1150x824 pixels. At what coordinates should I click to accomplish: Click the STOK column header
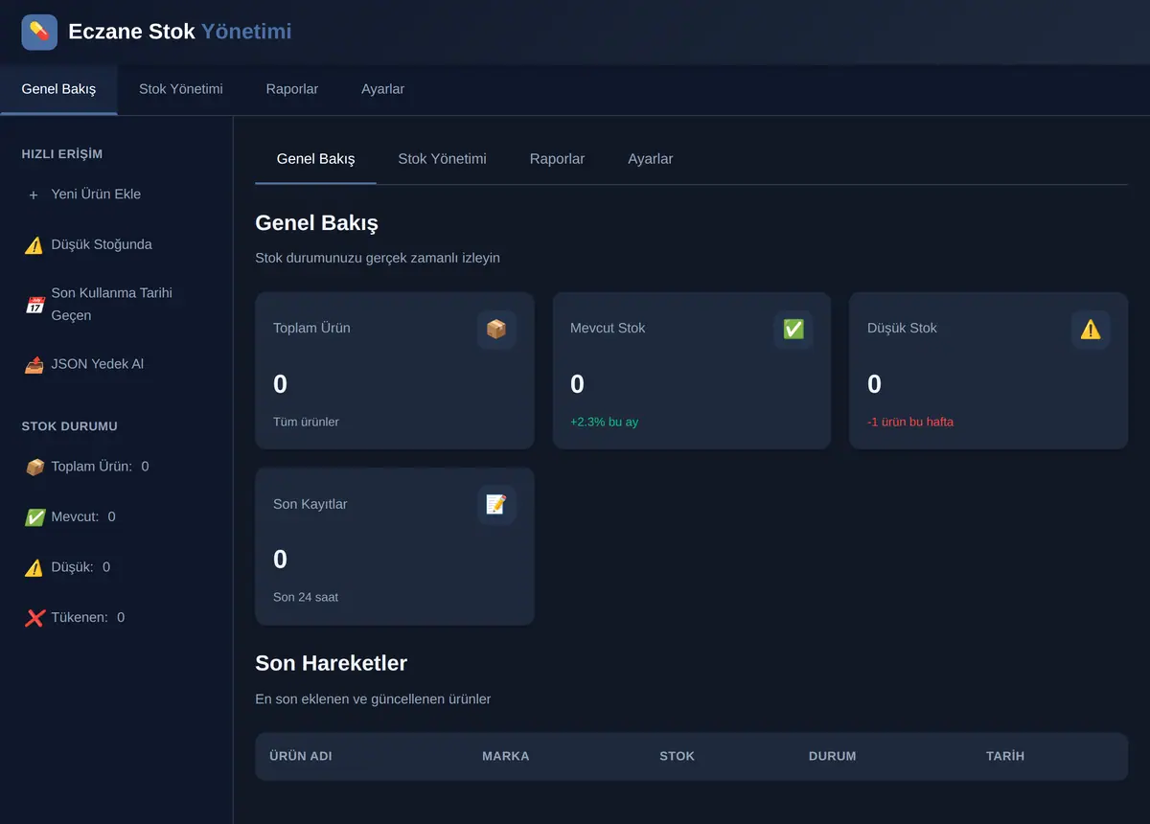tap(677, 756)
